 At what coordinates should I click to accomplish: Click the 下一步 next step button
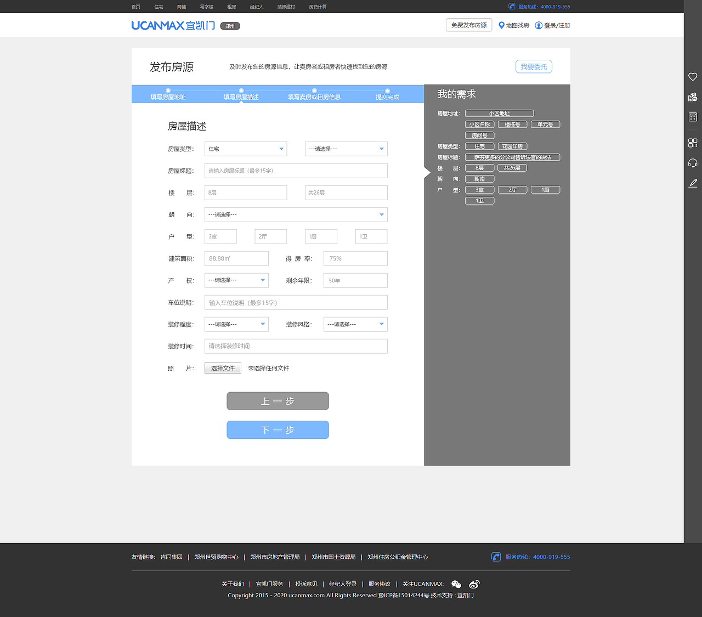pos(278,430)
